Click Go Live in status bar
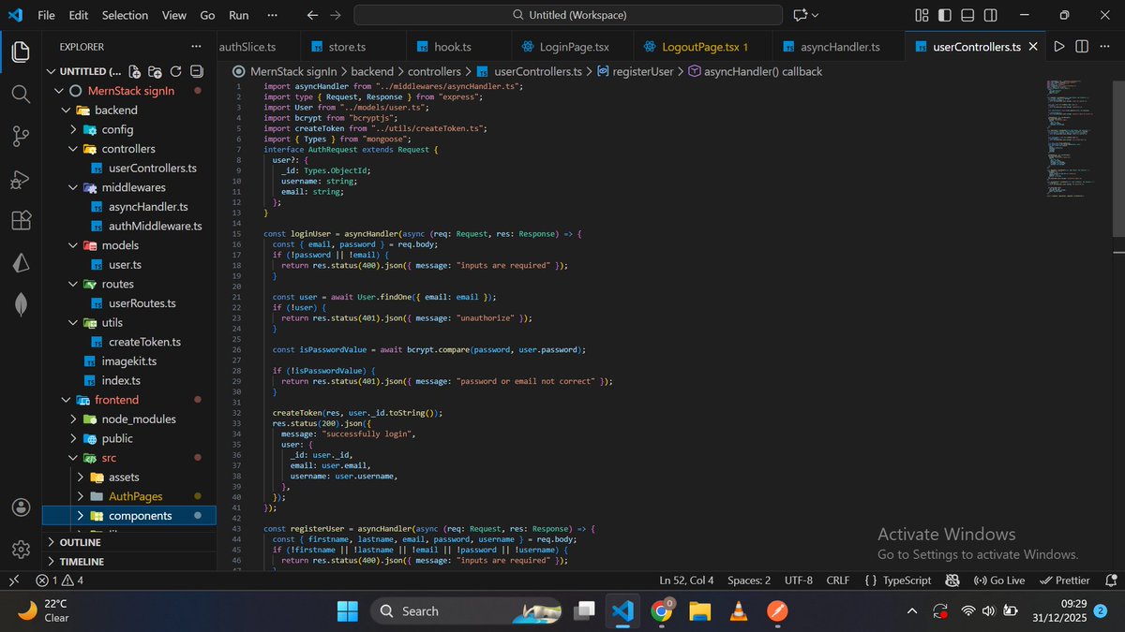Image resolution: width=1125 pixels, height=632 pixels. click(999, 581)
